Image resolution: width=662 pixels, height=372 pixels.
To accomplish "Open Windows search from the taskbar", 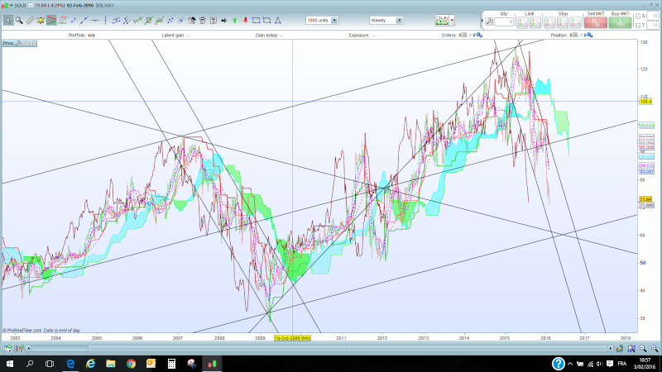I will click(x=30, y=364).
